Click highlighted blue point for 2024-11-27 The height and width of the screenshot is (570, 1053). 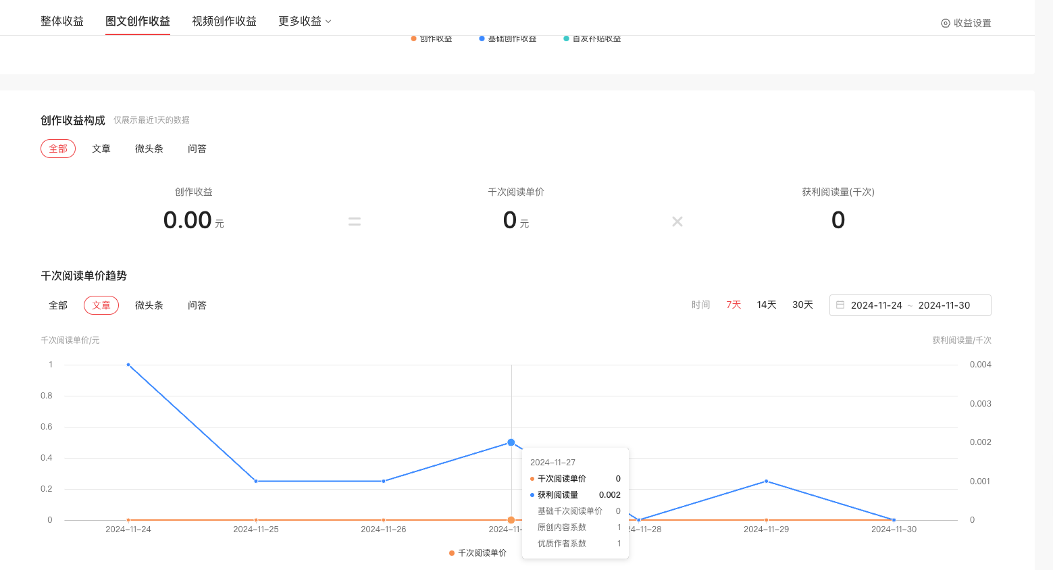point(511,442)
